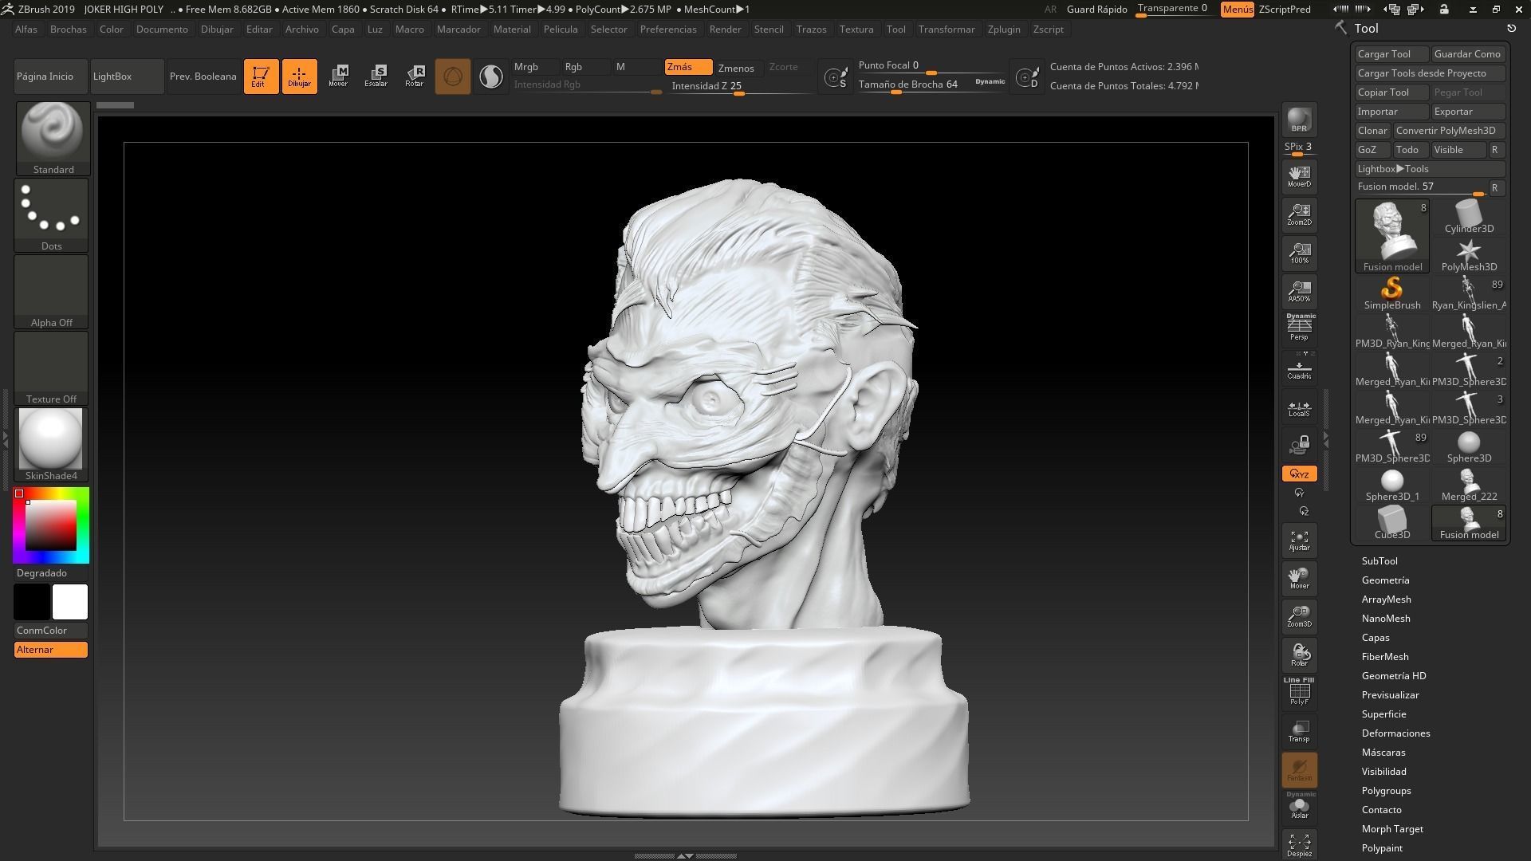Set view to 100% actual size
1531x861 pixels.
1299,253
